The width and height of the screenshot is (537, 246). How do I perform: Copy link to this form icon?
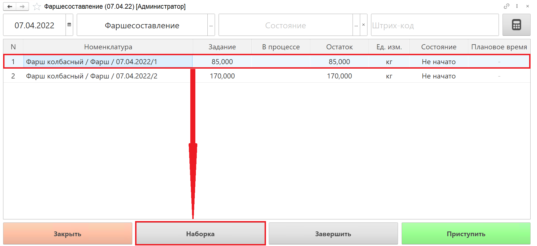pyautogui.click(x=506, y=6)
